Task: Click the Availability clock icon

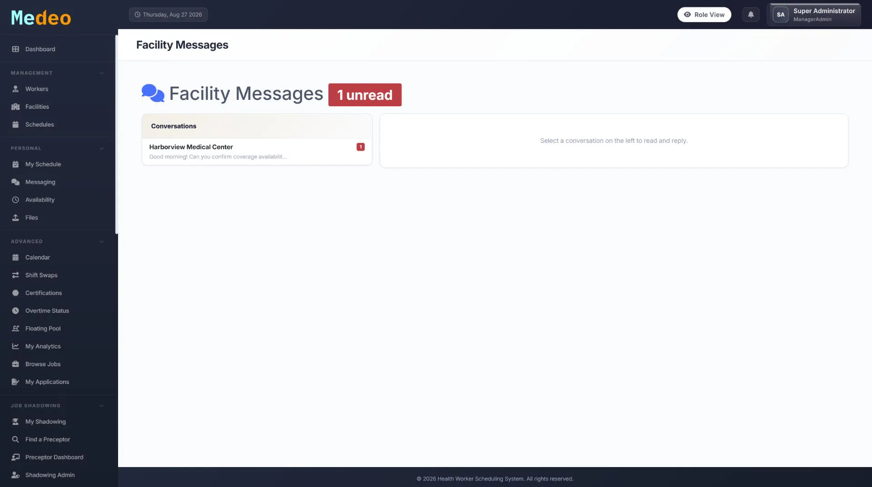Action: [15, 200]
